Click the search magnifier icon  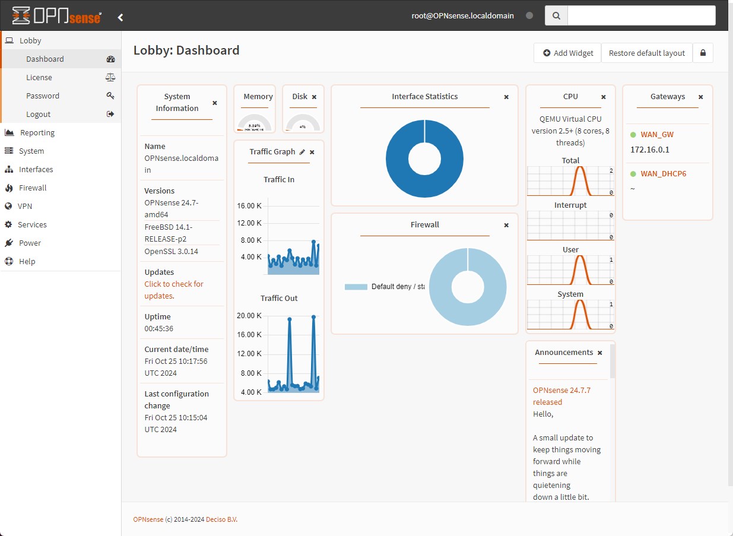click(556, 16)
